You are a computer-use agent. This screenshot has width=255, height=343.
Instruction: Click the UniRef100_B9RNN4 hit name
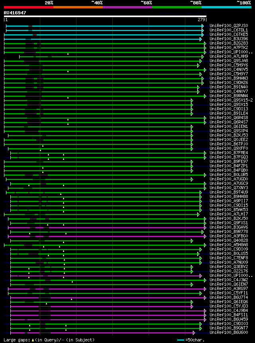229,96
